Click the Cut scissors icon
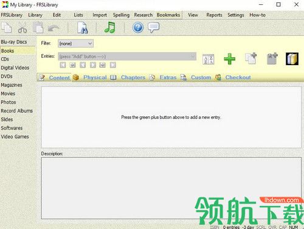Image resolution: width=304 pixels, height=229 pixels. (x=22, y=27)
